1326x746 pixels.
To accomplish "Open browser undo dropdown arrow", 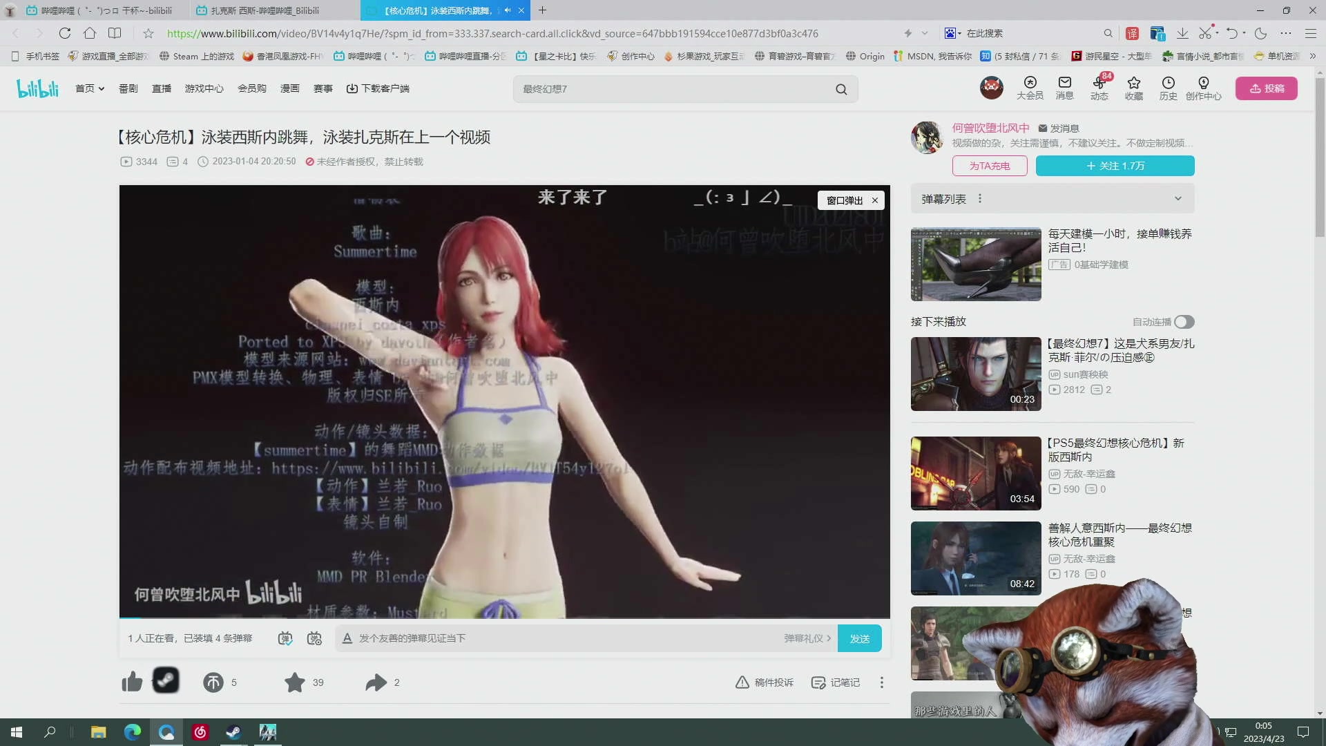I will (1244, 33).
